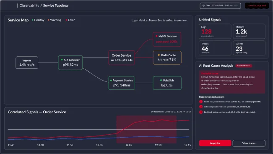Open the Traces card showing 46
273x154 pixels.
(x=215, y=48)
